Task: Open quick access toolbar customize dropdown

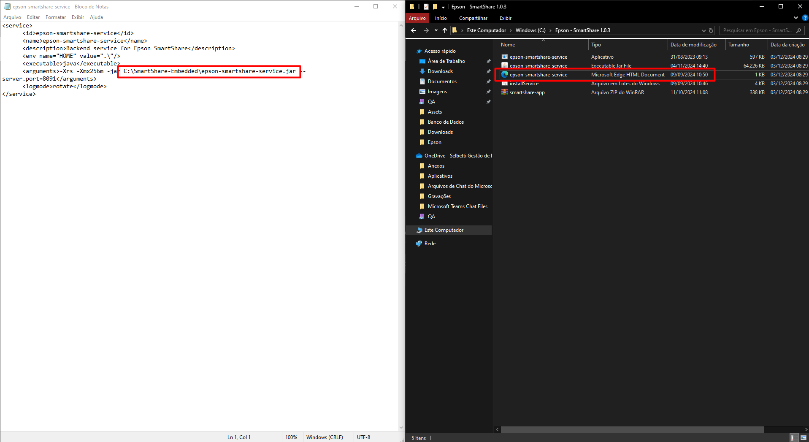Action: (x=443, y=7)
